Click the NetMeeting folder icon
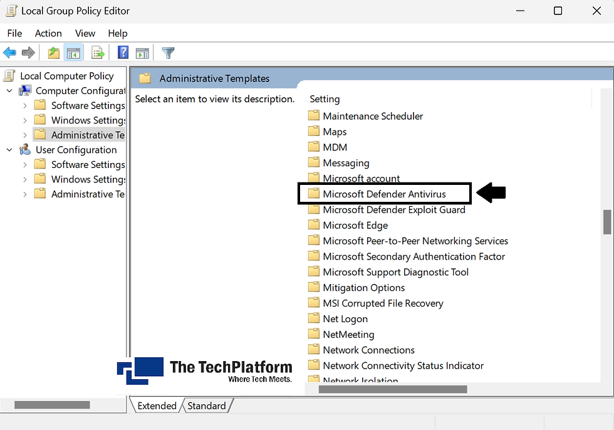614x430 pixels. (314, 333)
